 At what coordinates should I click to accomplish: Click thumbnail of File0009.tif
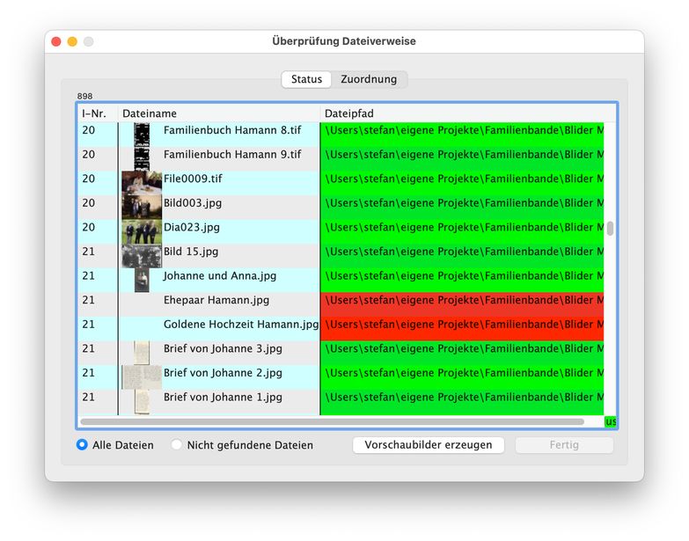pyautogui.click(x=142, y=179)
